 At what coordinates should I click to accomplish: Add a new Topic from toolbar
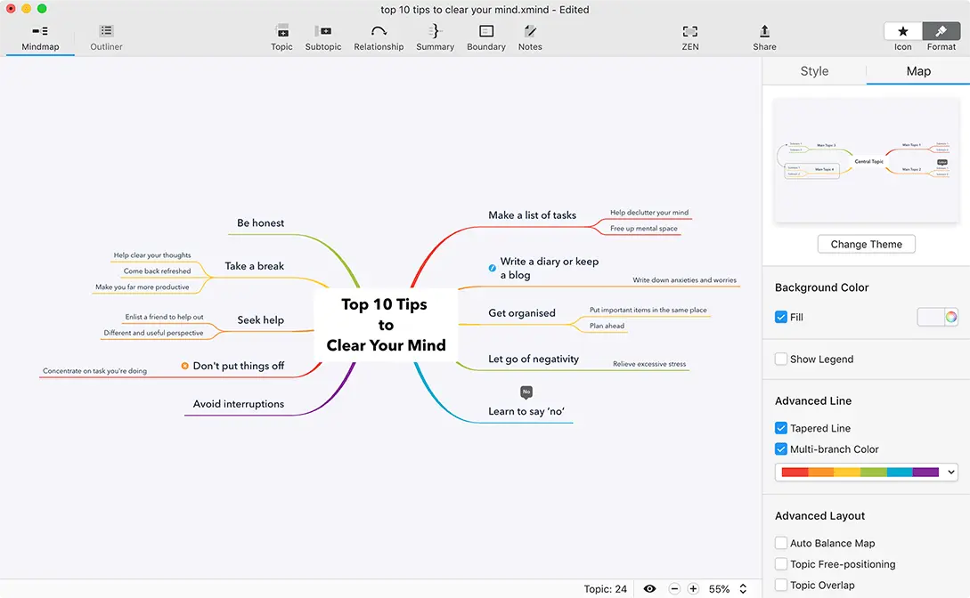pos(281,37)
